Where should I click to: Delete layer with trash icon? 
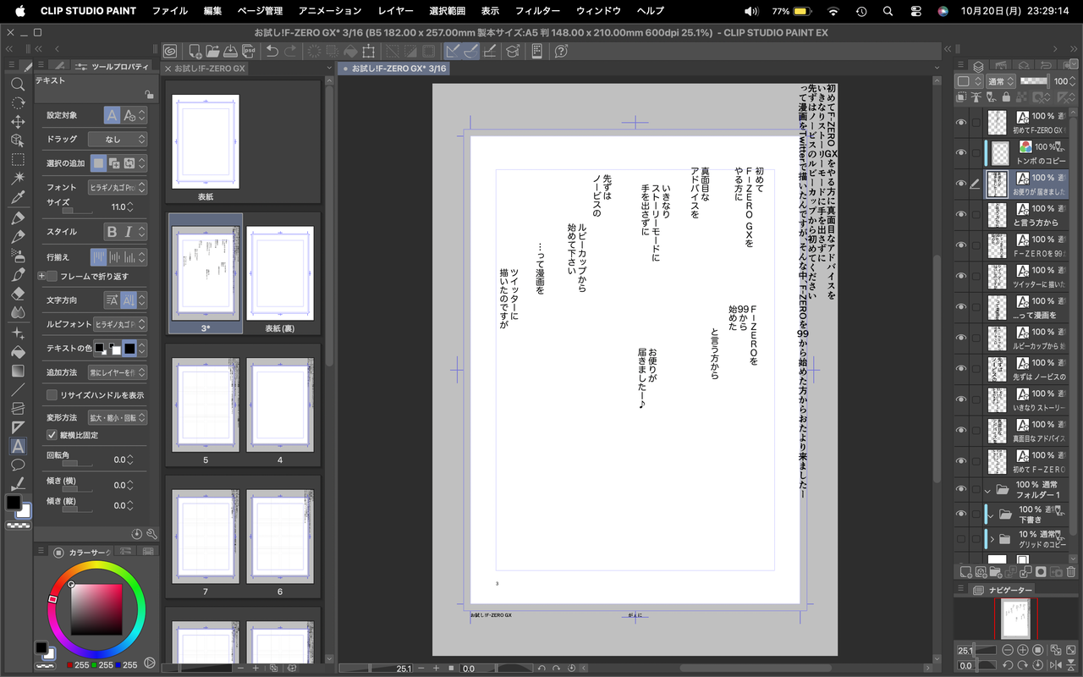(1071, 572)
